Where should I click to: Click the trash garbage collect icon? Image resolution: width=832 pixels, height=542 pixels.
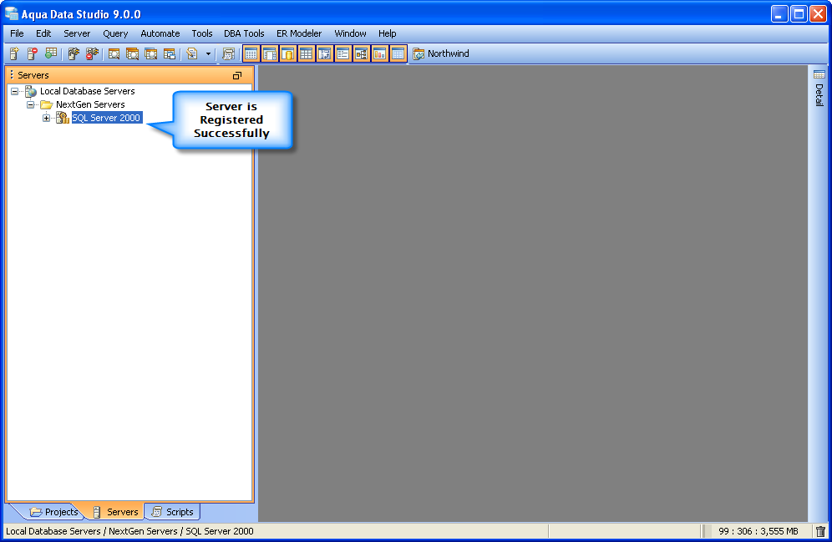click(820, 531)
